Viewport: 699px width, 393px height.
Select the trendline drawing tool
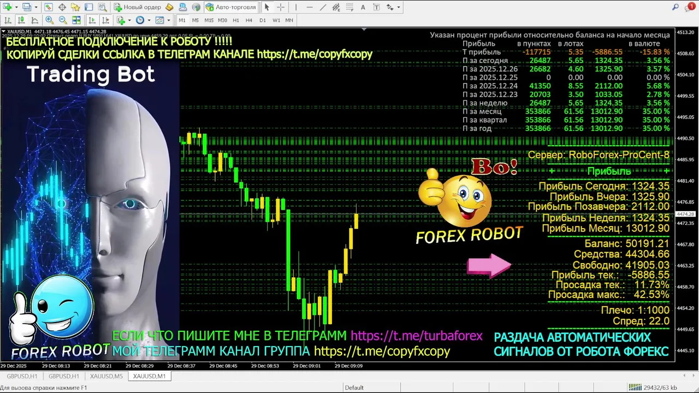323,7
